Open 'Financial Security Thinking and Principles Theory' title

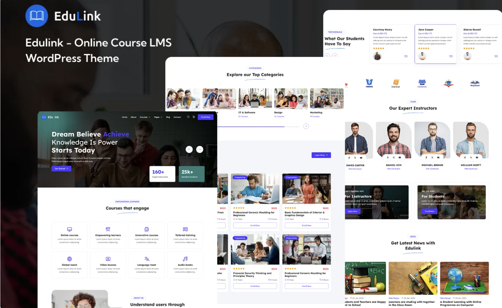pos(252,275)
